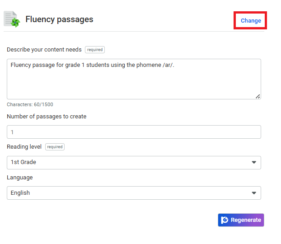Click the "Reading level" label

pyautogui.click(x=24, y=147)
